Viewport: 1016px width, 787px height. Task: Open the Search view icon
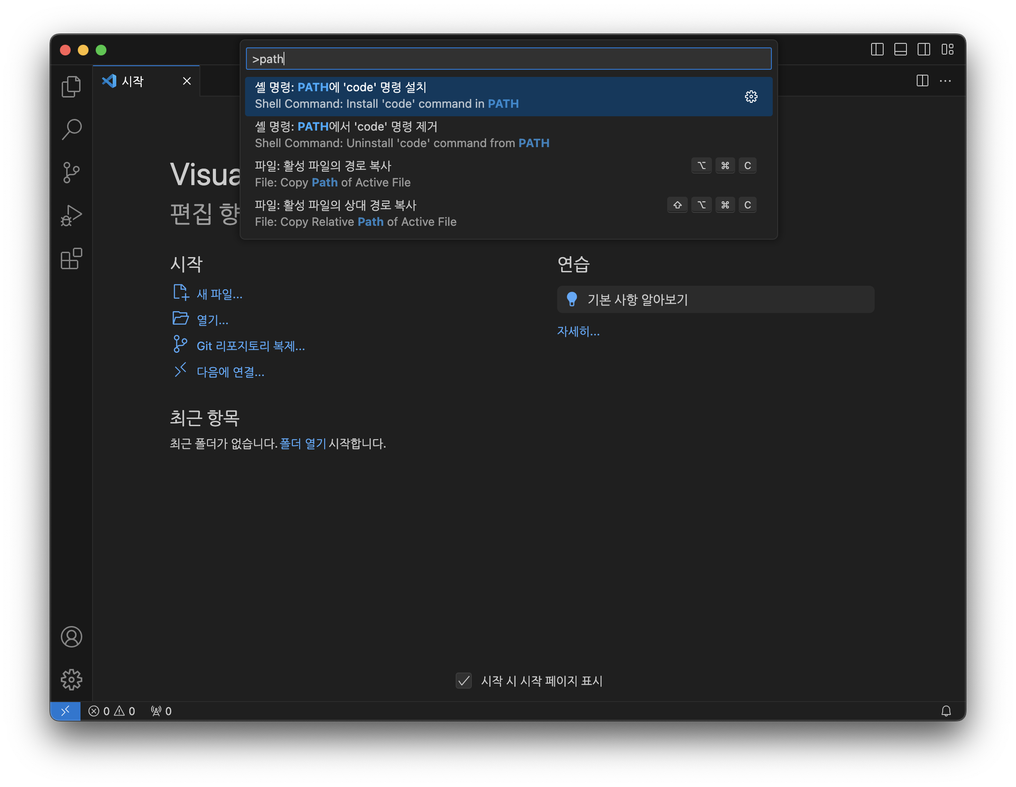71,129
